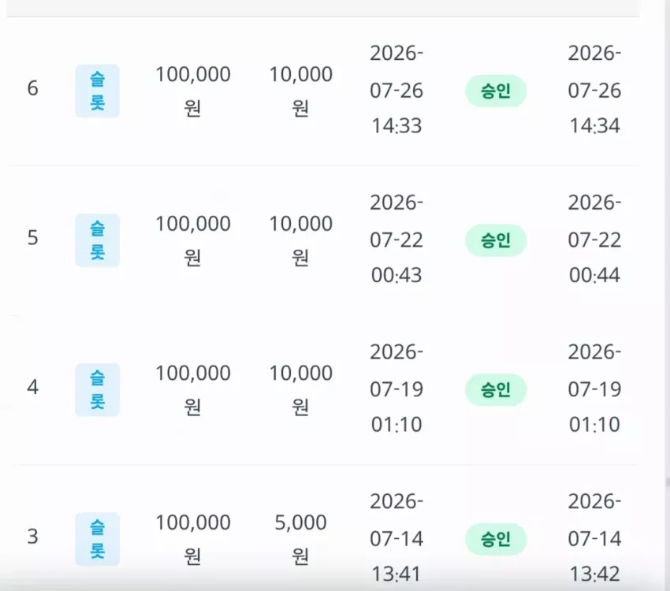The height and width of the screenshot is (591, 670).
Task: Select the 2026-07-26 14:33 request time
Action: click(x=396, y=90)
